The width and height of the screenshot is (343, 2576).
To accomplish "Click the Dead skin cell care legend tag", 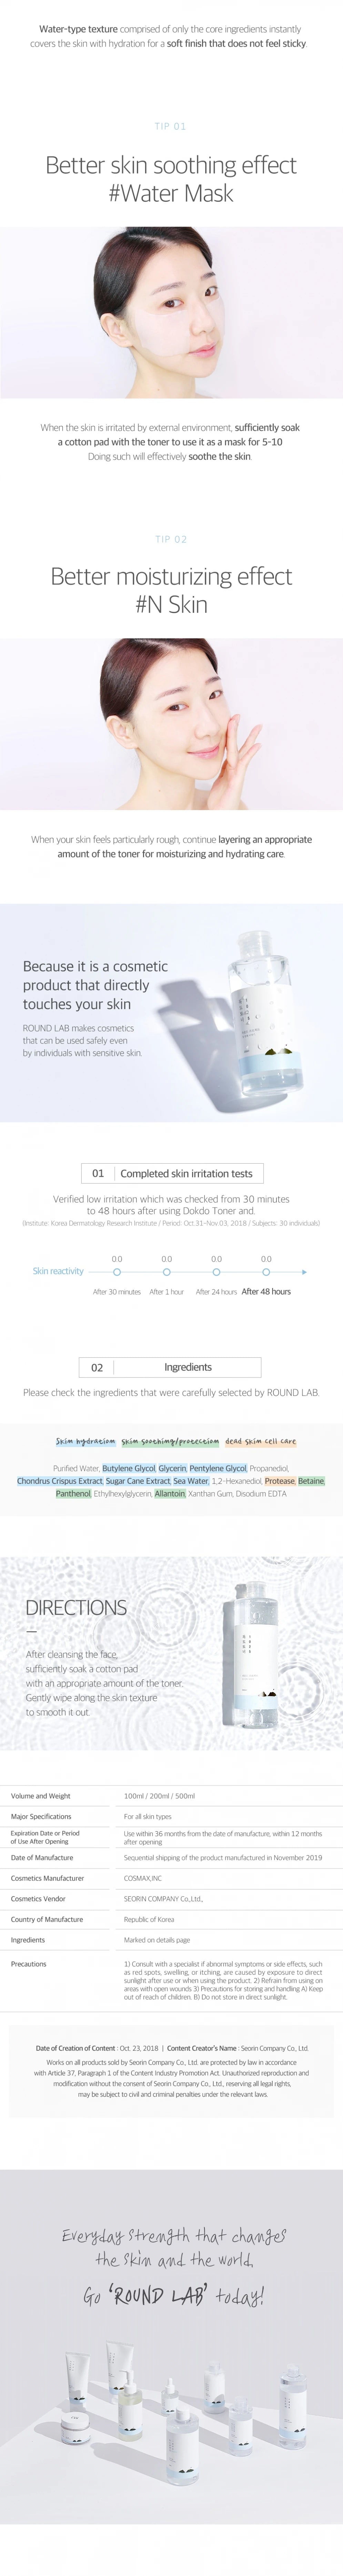I will [260, 1441].
